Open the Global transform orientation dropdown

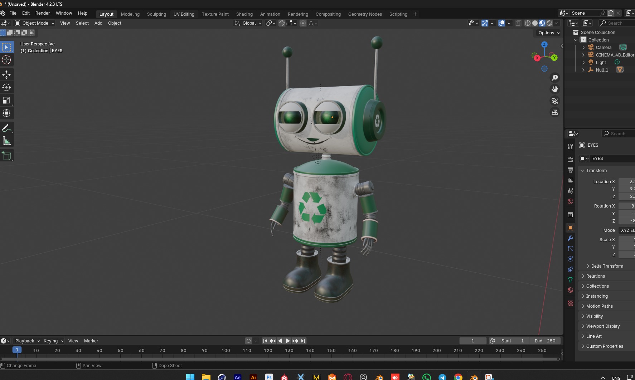click(x=248, y=23)
